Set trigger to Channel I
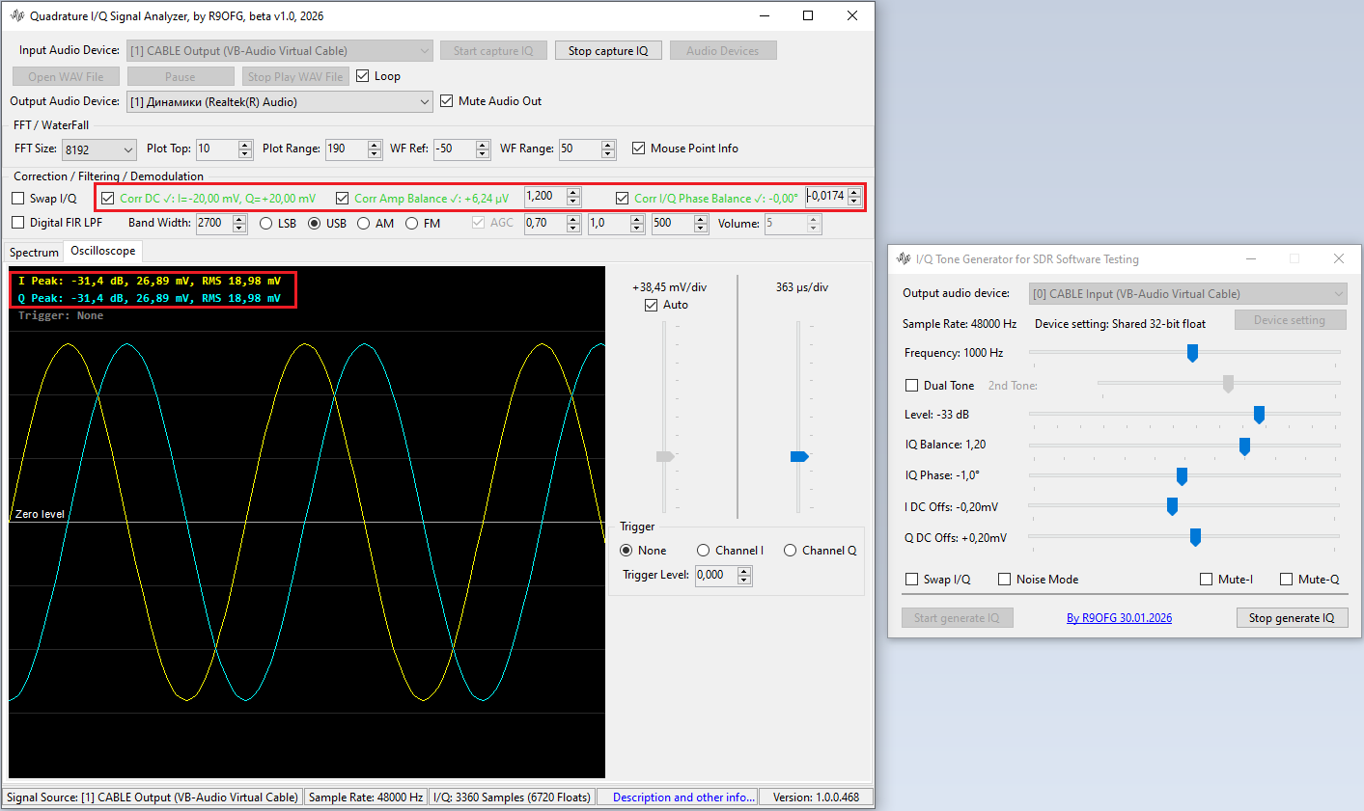 tap(704, 551)
